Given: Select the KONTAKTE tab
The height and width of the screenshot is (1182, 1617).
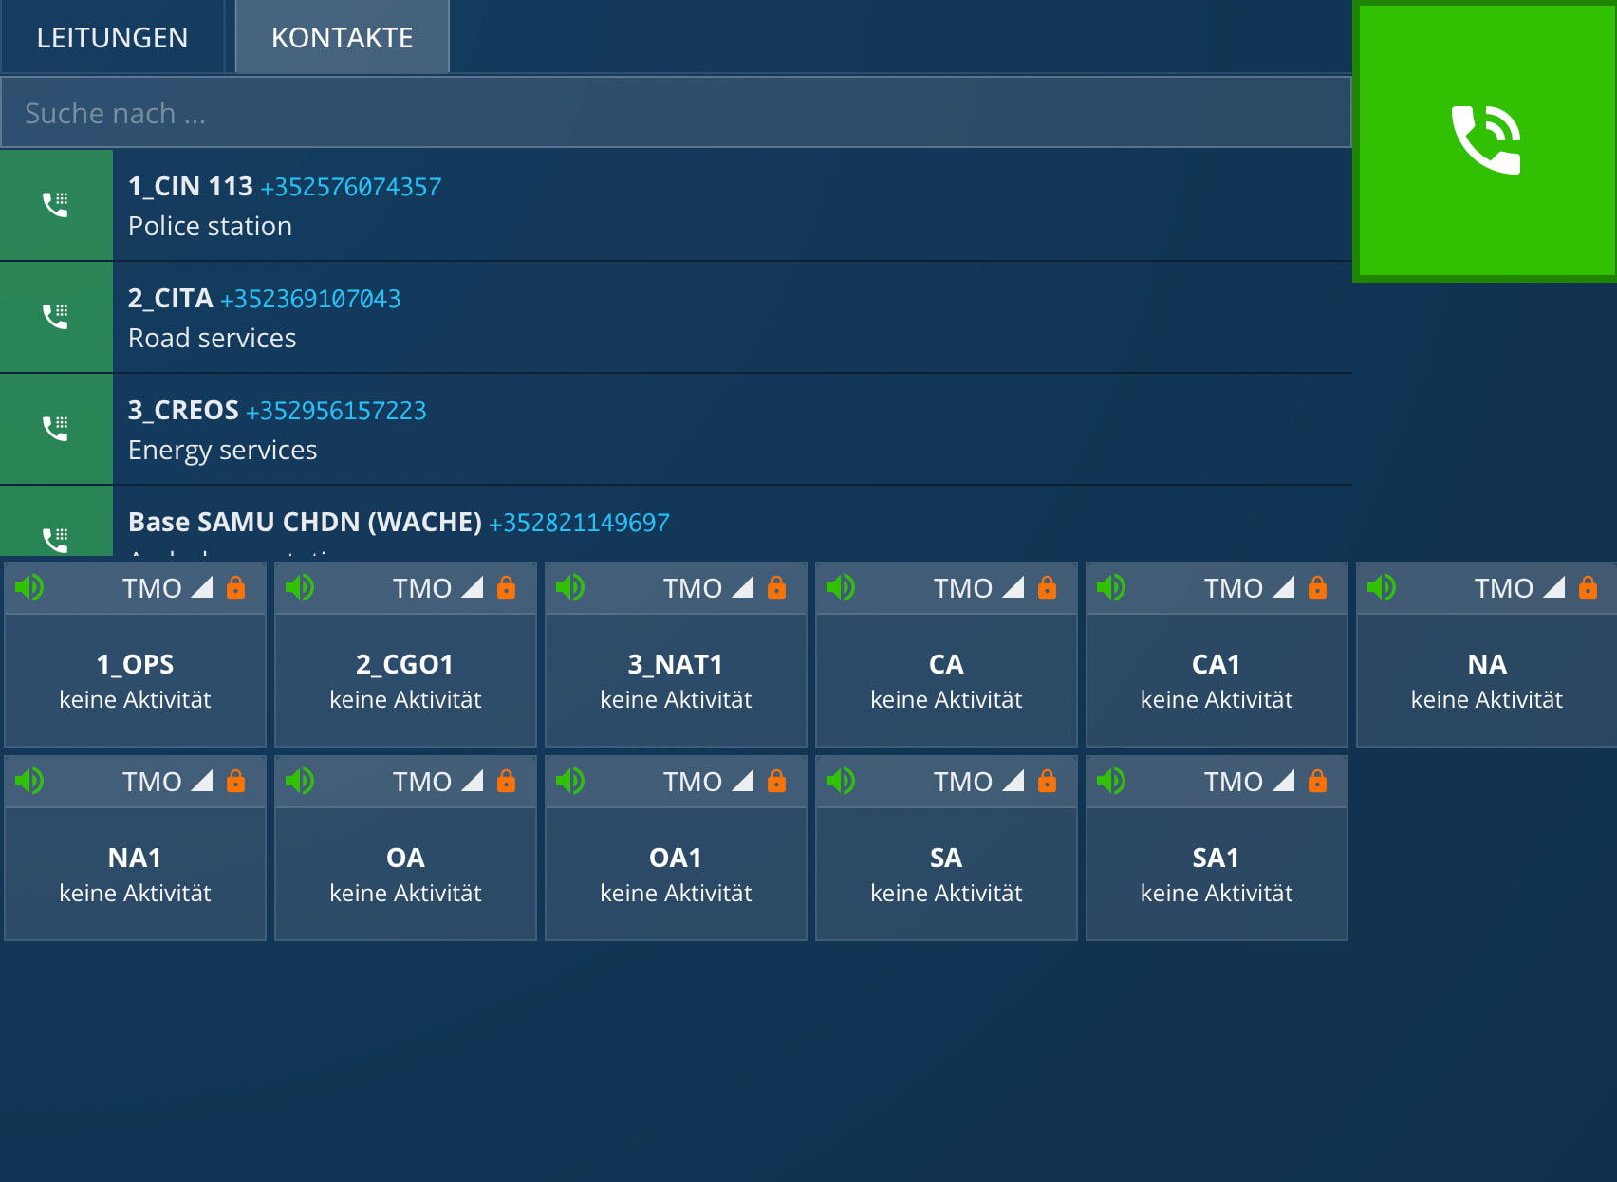Looking at the screenshot, I should click(x=342, y=38).
